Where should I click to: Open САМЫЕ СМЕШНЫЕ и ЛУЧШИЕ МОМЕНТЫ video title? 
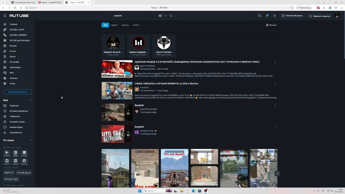(x=167, y=84)
